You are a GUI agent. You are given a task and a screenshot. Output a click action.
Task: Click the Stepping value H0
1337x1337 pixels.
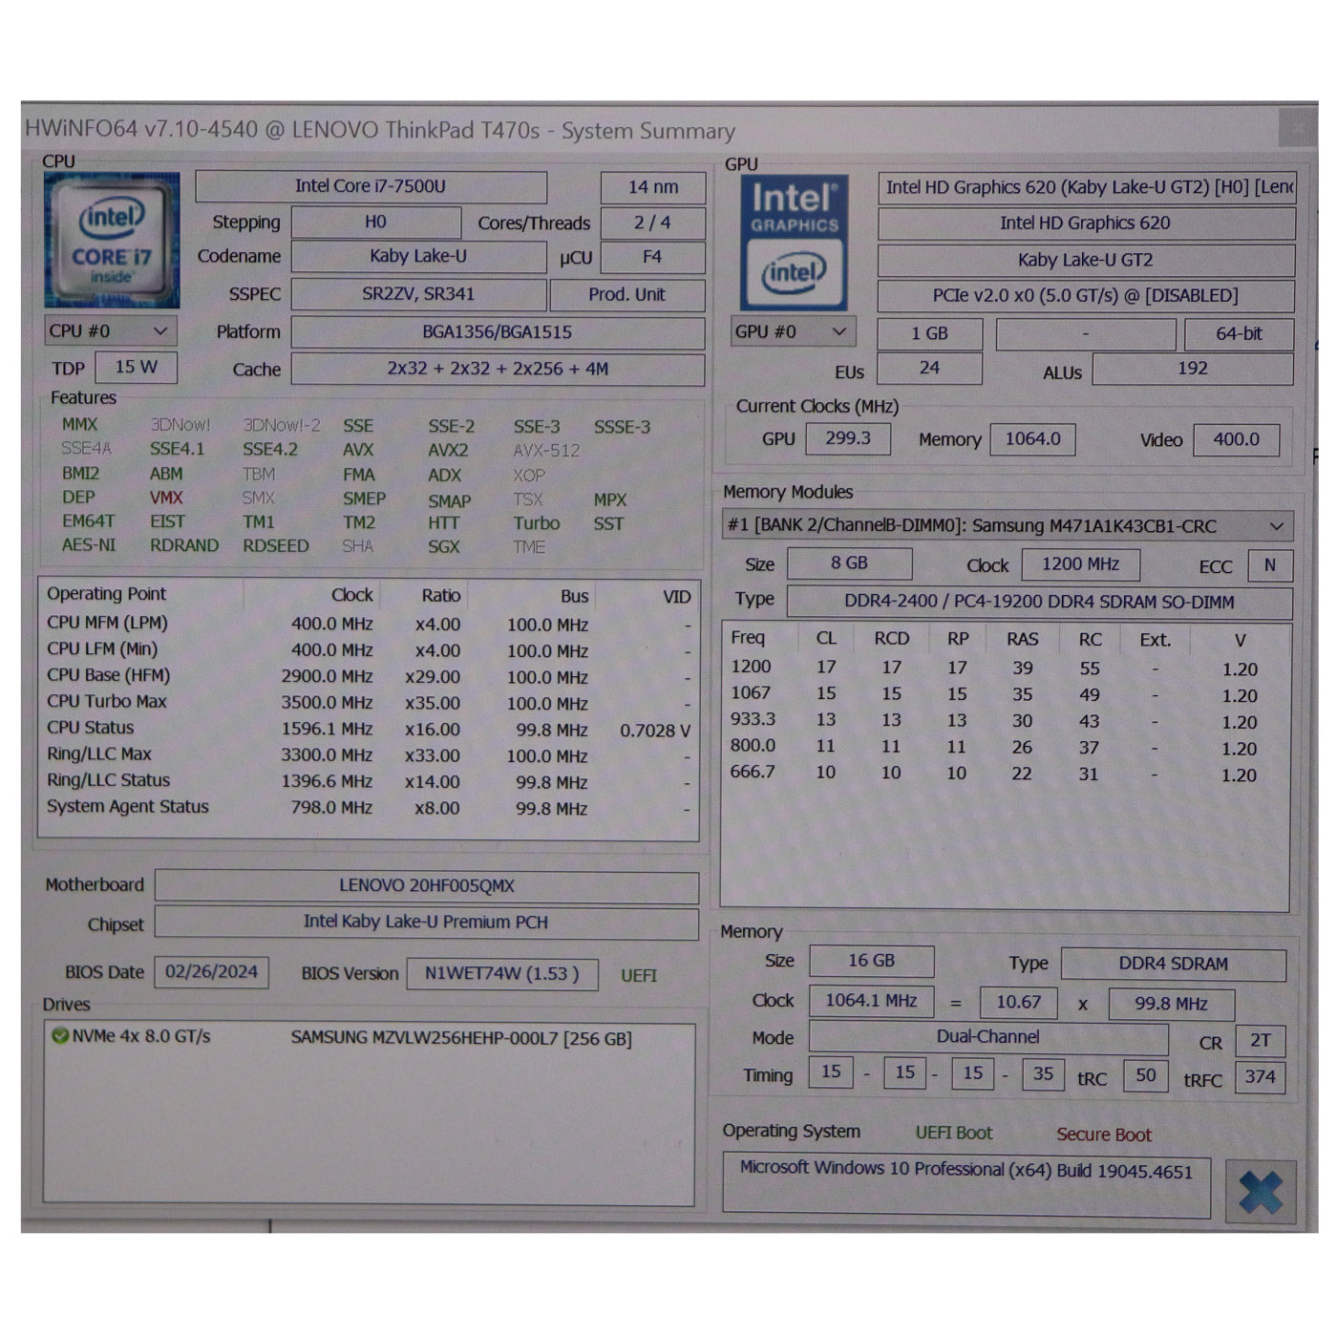point(375,223)
